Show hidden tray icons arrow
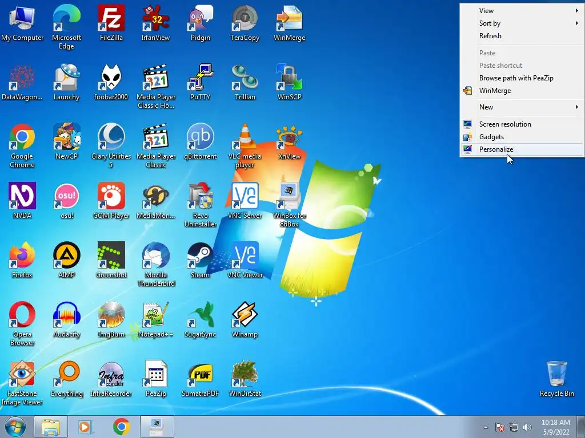The height and width of the screenshot is (438, 585). coord(486,427)
